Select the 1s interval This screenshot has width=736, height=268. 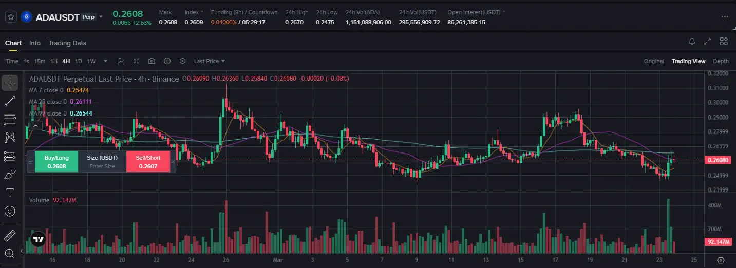point(26,61)
